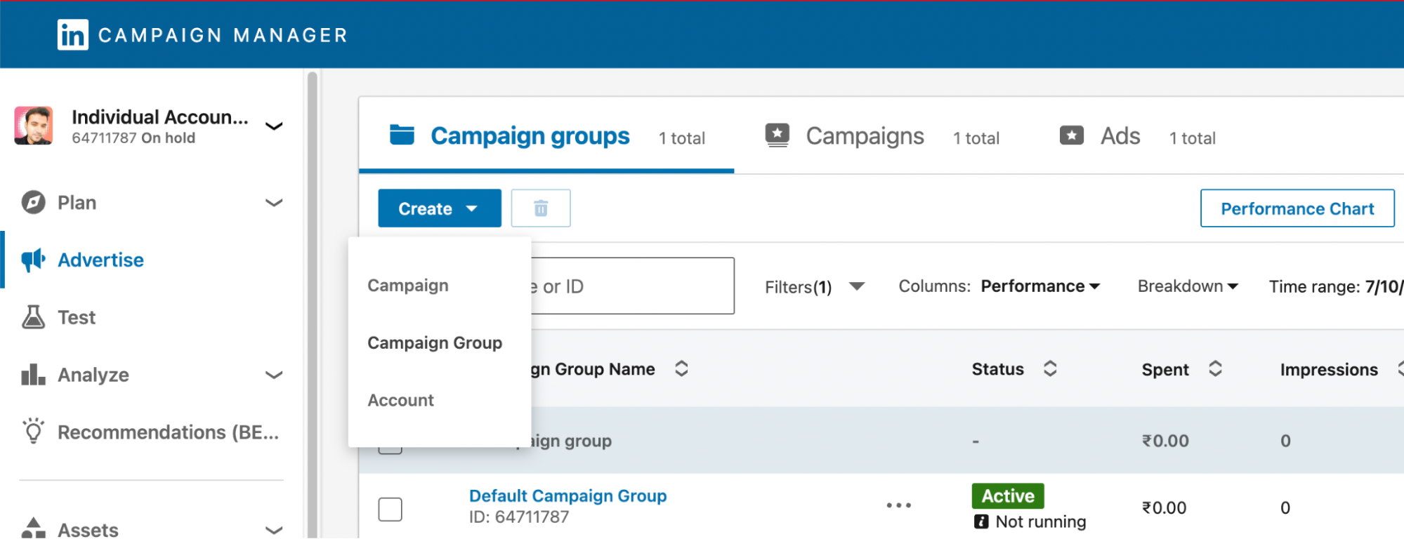Sort by Status column arrows
The image size is (1404, 539).
(x=1050, y=369)
